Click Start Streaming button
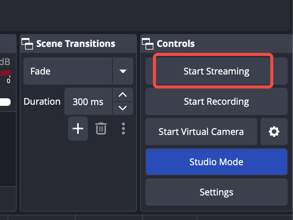293x220 pixels. (217, 71)
